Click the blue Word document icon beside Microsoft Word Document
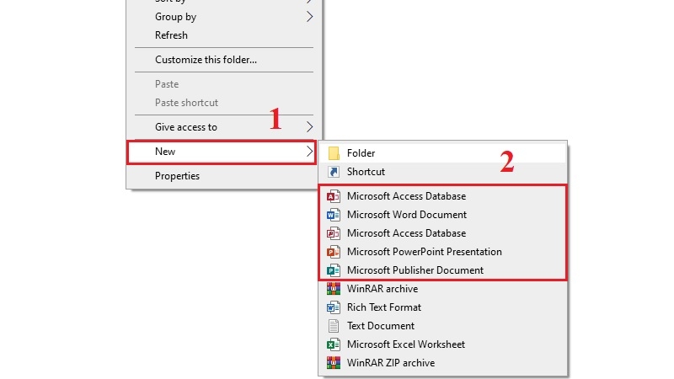The width and height of the screenshot is (674, 379). 334,215
